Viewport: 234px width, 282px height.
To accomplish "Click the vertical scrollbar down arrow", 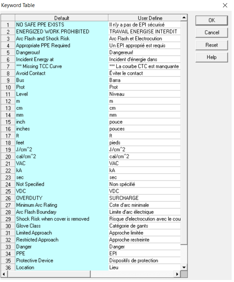I will click(x=184, y=267).
